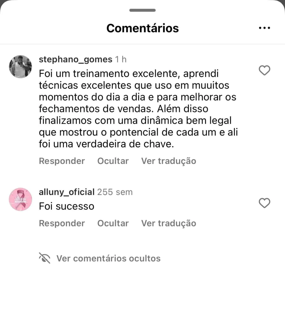Select stephano_gomes's comment text about the training
Viewport: 285px width, 323px height.
[x=138, y=109]
